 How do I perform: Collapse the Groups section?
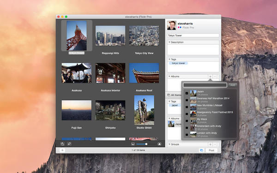pyautogui.click(x=169, y=144)
